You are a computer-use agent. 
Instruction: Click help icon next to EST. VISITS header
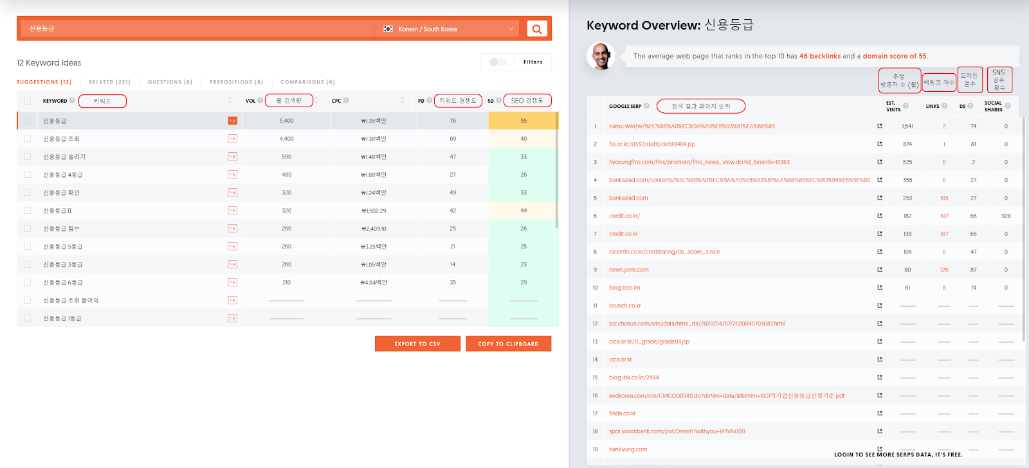906,106
